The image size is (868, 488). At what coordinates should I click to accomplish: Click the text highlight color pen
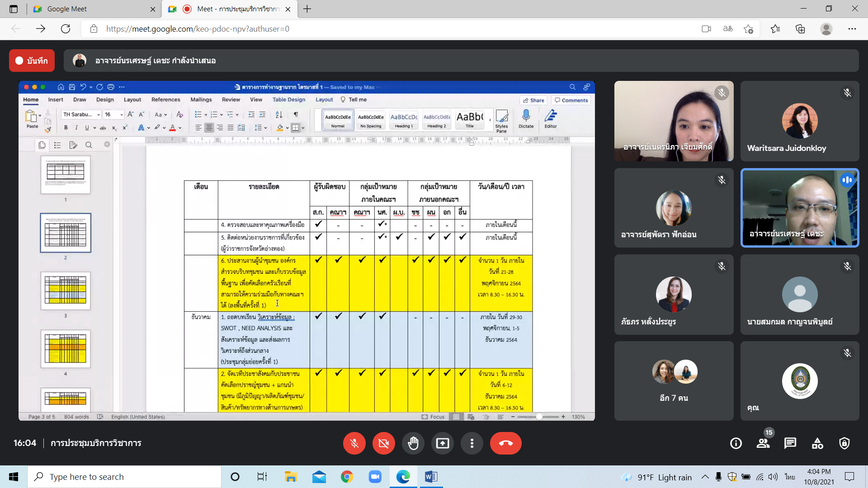[157, 128]
